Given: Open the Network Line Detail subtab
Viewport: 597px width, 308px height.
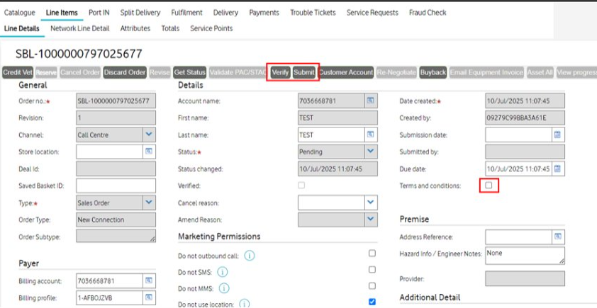Looking at the screenshot, I should click(79, 28).
